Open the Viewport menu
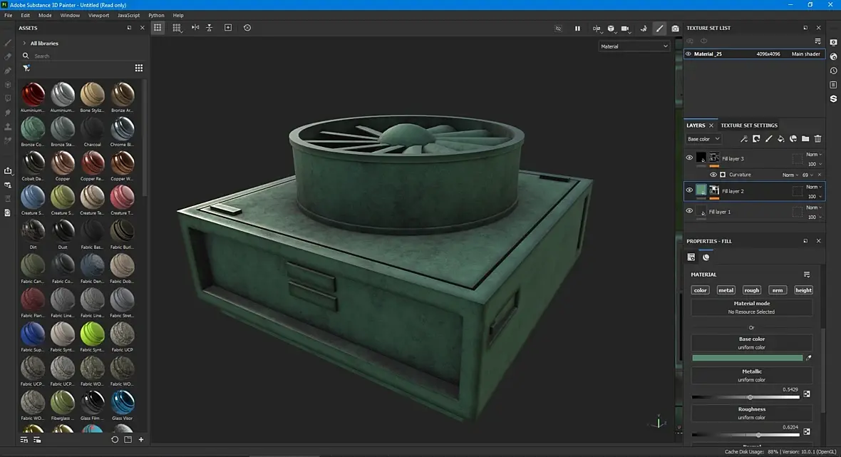The width and height of the screenshot is (841, 457). click(x=98, y=15)
